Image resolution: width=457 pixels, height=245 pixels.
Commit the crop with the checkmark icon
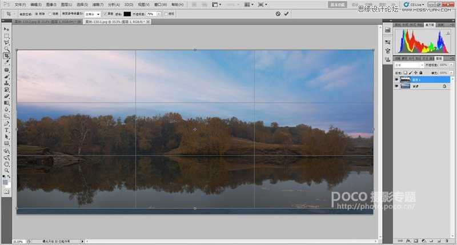coord(286,13)
